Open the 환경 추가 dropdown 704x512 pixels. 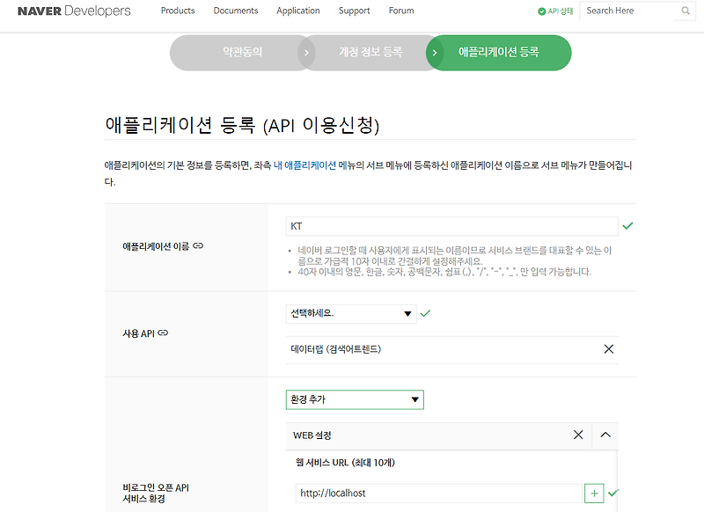[355, 399]
